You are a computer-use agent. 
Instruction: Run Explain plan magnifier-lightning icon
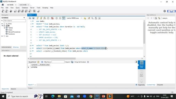tap(45, 18)
